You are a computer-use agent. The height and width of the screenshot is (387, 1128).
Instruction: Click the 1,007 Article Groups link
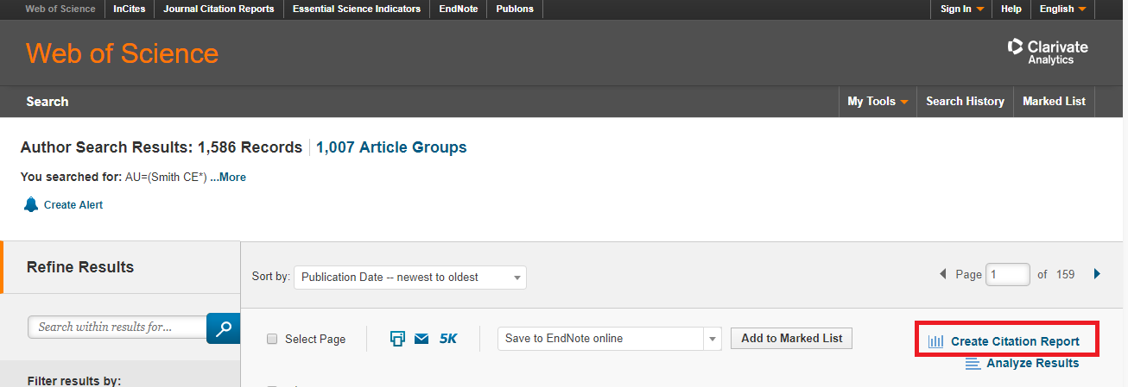point(391,147)
